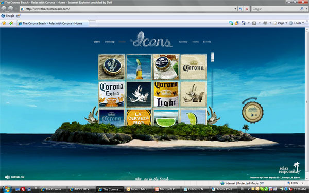
Task: Click the Print toolbar icon
Action: coord(265,23)
